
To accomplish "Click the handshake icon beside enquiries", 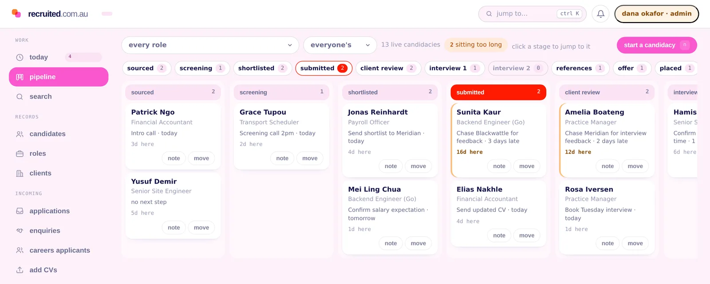I will [20, 230].
